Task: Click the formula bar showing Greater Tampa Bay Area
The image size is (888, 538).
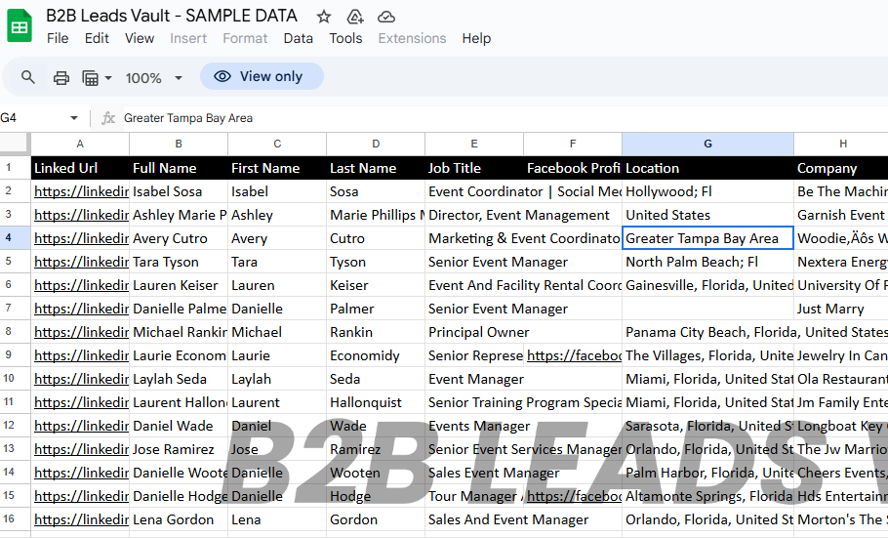Action: pyautogui.click(x=488, y=118)
